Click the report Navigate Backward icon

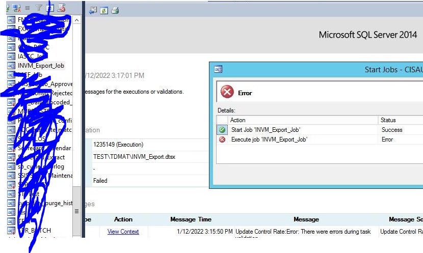[93, 11]
